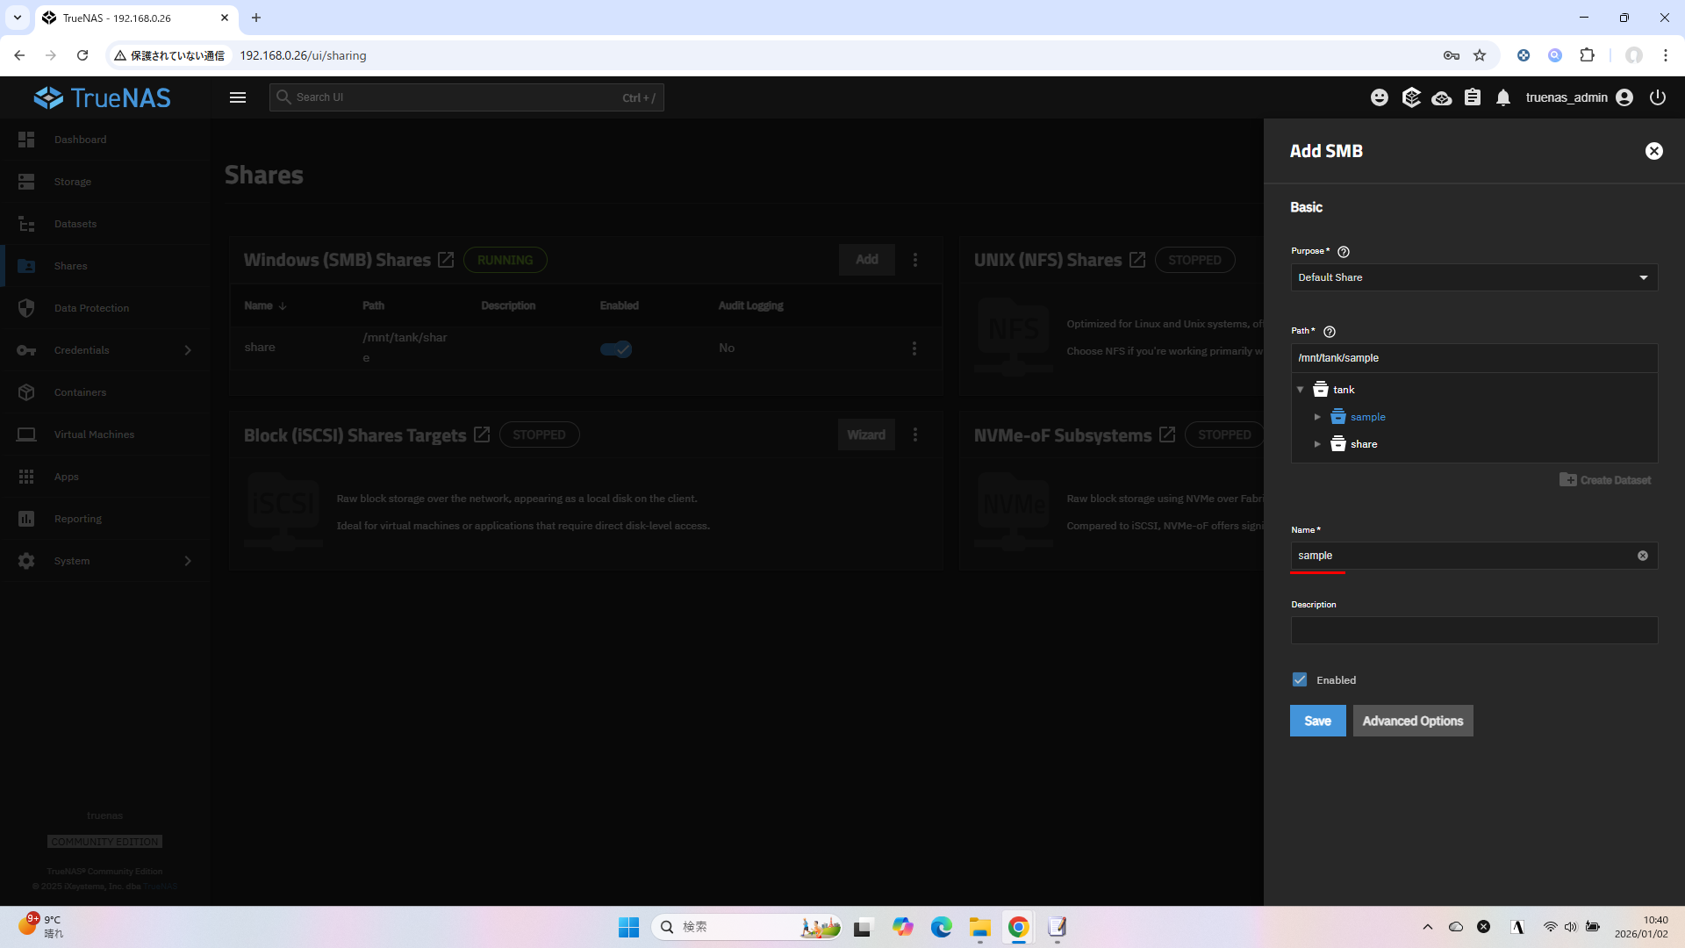
Task: Open the alerts bell icon
Action: (x=1503, y=97)
